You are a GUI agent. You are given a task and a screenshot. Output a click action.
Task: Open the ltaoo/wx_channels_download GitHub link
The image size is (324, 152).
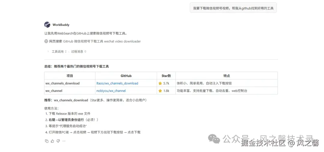point(117,83)
